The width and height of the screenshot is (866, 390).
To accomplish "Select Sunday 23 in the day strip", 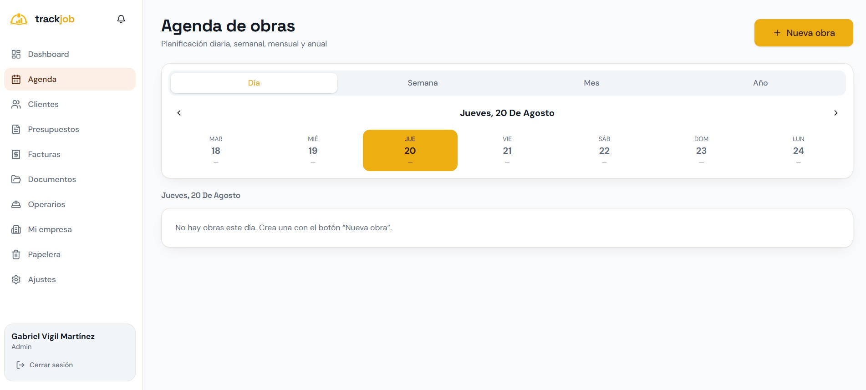I will coord(702,150).
